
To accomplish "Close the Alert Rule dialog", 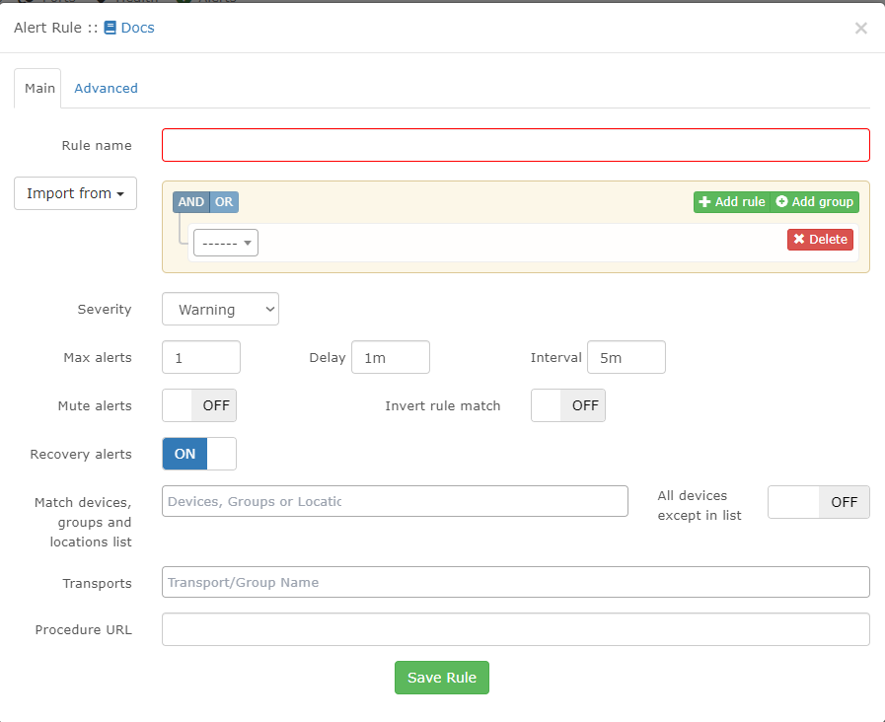I will [860, 29].
